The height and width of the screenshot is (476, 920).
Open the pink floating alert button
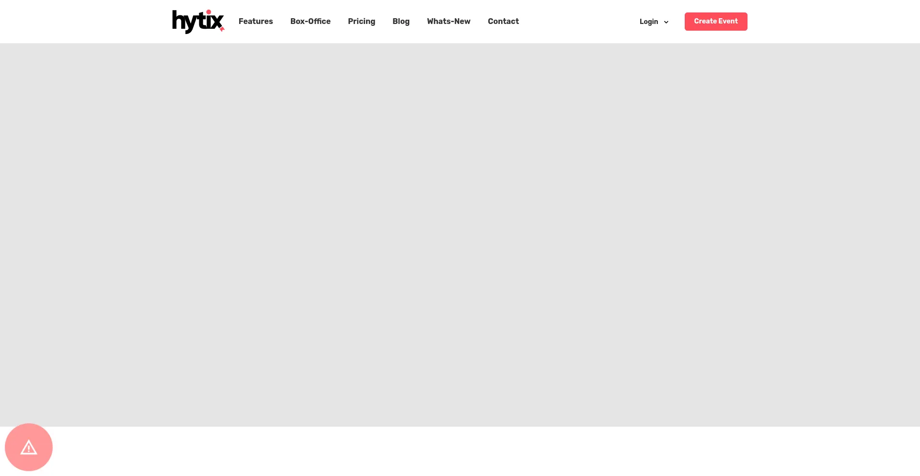point(29,447)
